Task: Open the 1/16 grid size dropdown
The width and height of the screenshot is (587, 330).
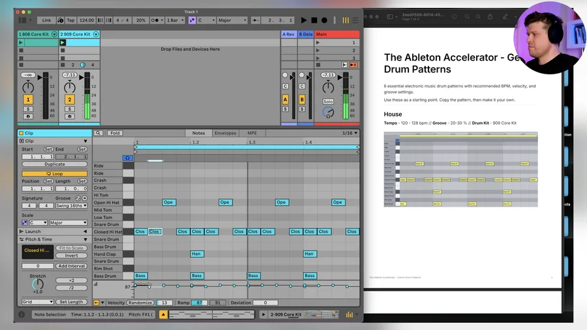Action: tap(350, 133)
